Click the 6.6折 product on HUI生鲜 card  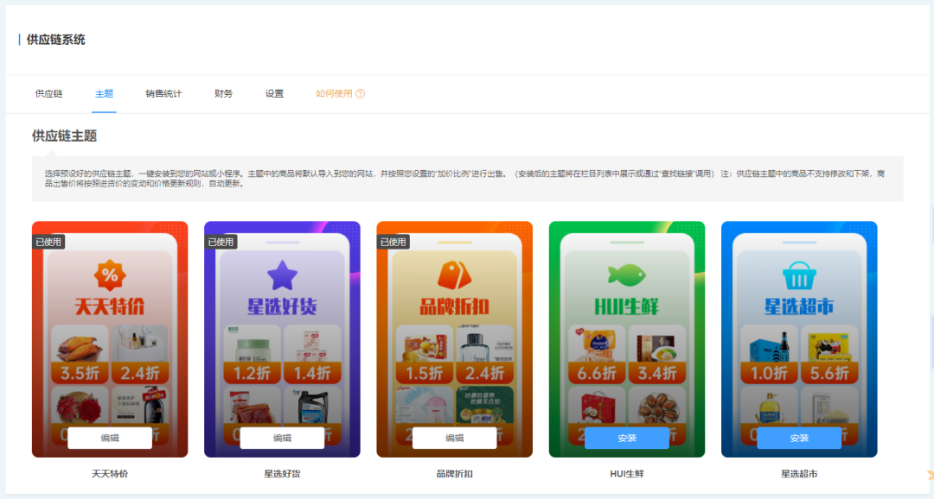click(597, 354)
